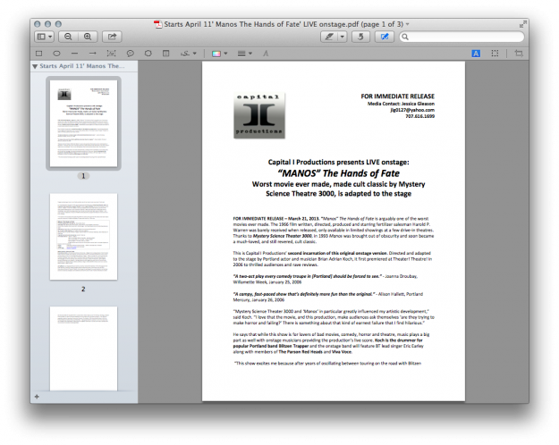Select page 2 thumbnail

83,237
